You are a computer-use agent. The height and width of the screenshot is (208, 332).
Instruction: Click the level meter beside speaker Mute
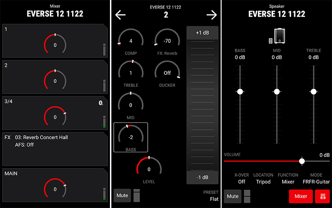[x=247, y=196]
